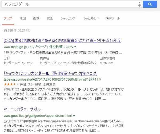Open the マーニッカヴァーサガル result link
This screenshot has width=160, height=134.
[x=22, y=109]
